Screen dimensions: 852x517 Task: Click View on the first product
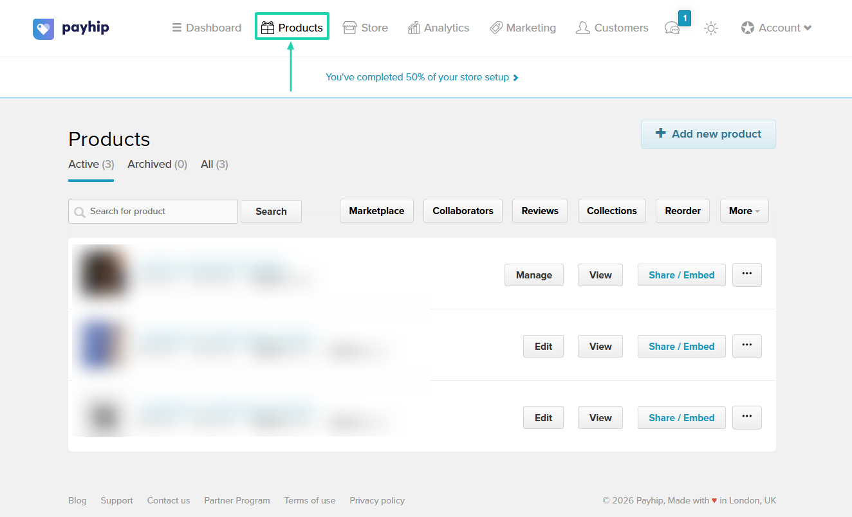coord(600,275)
